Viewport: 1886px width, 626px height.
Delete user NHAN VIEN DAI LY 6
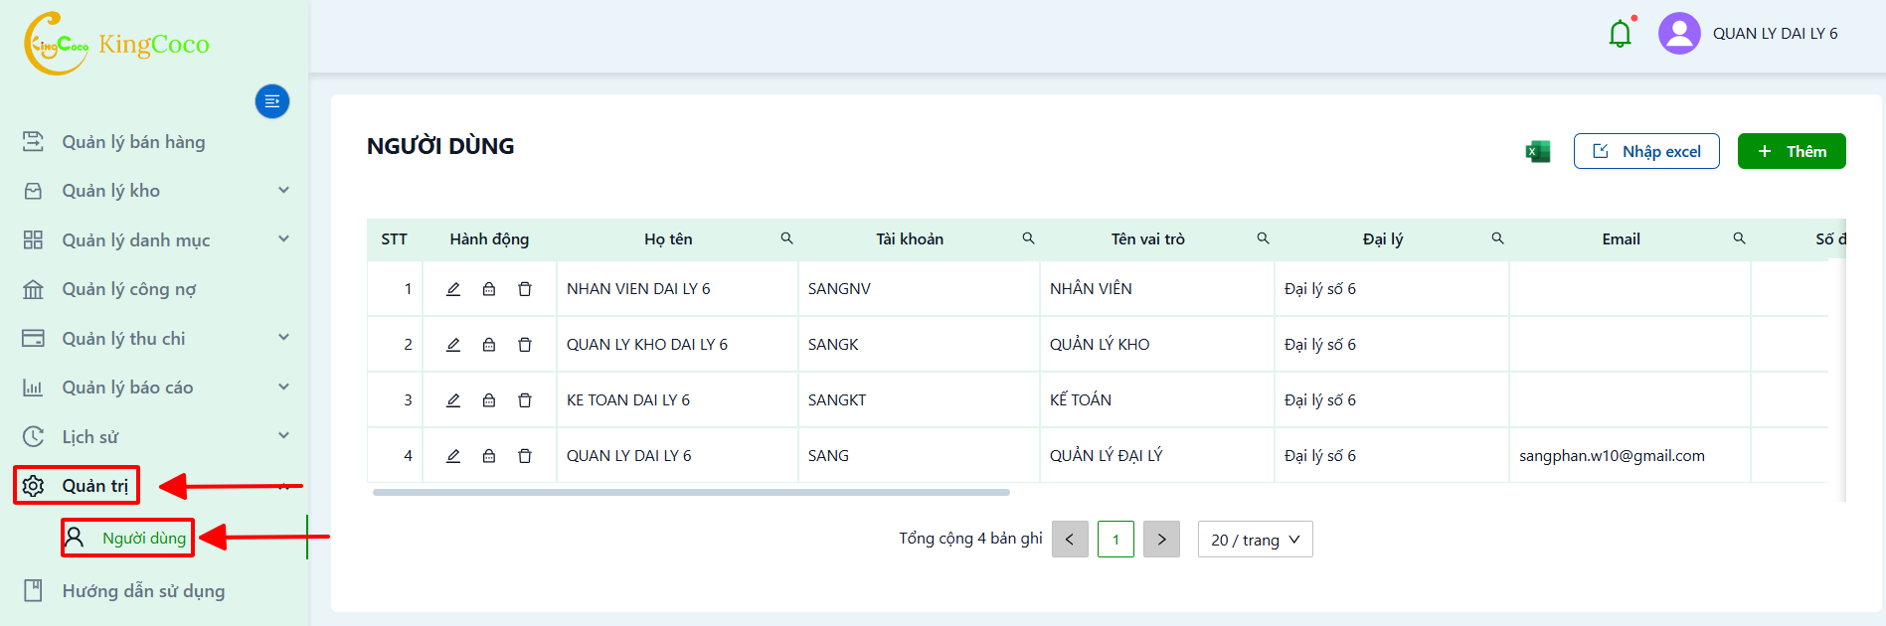(525, 289)
